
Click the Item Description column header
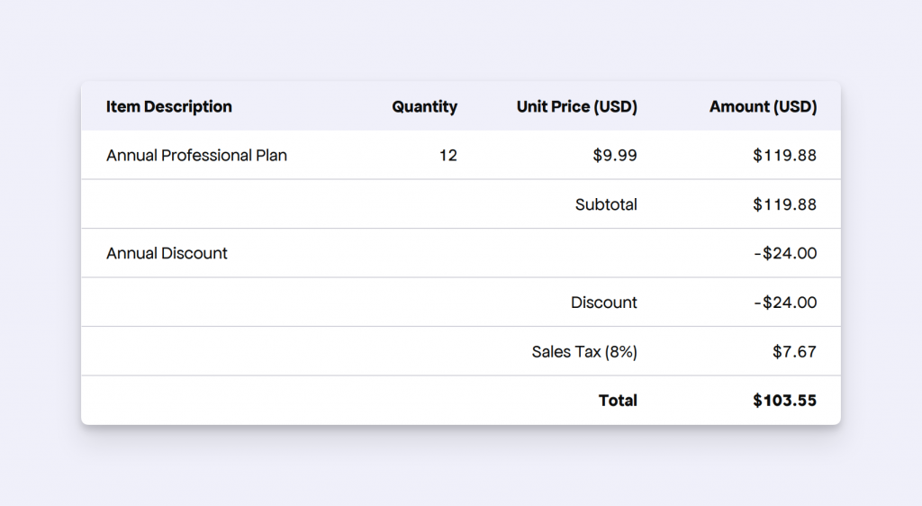(168, 107)
